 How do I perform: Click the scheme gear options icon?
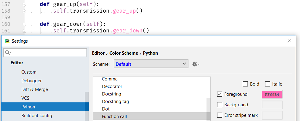[196, 64]
